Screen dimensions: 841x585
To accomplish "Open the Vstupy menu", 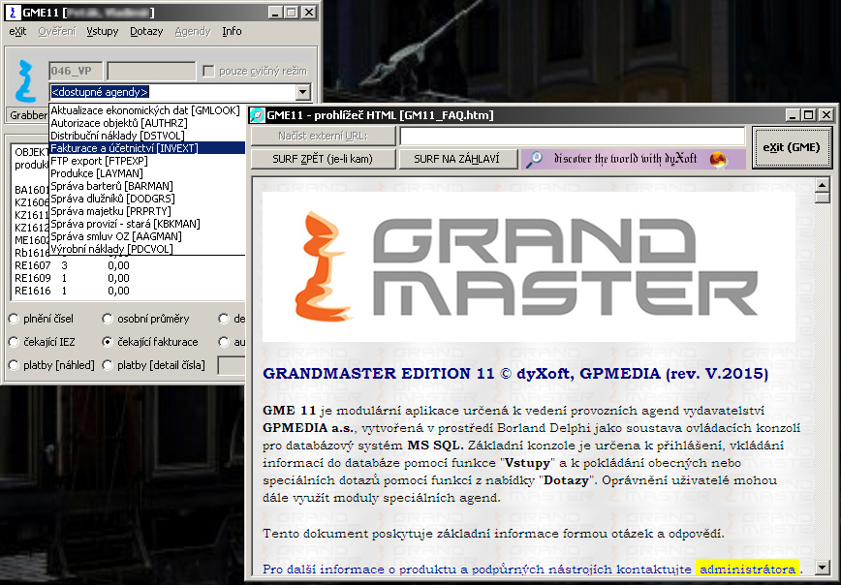I will click(x=103, y=32).
